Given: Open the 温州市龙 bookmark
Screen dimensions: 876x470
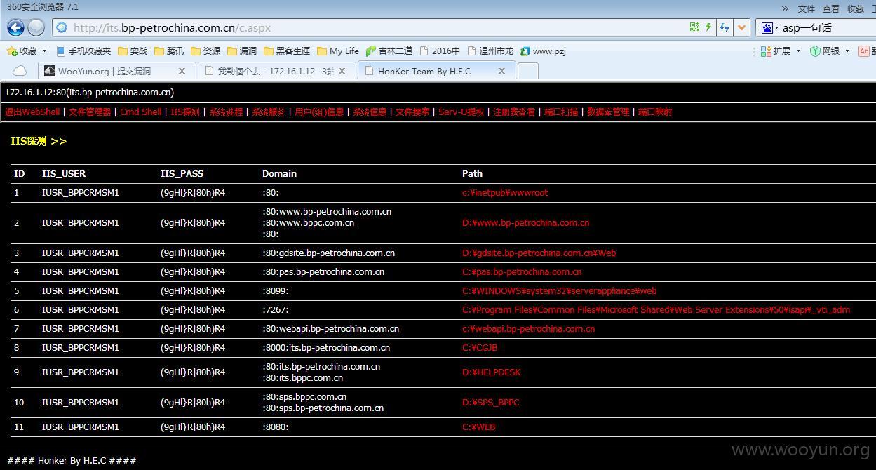Looking at the screenshot, I should [x=490, y=51].
